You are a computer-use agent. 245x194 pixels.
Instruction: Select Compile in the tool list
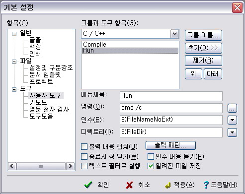coord(130,44)
